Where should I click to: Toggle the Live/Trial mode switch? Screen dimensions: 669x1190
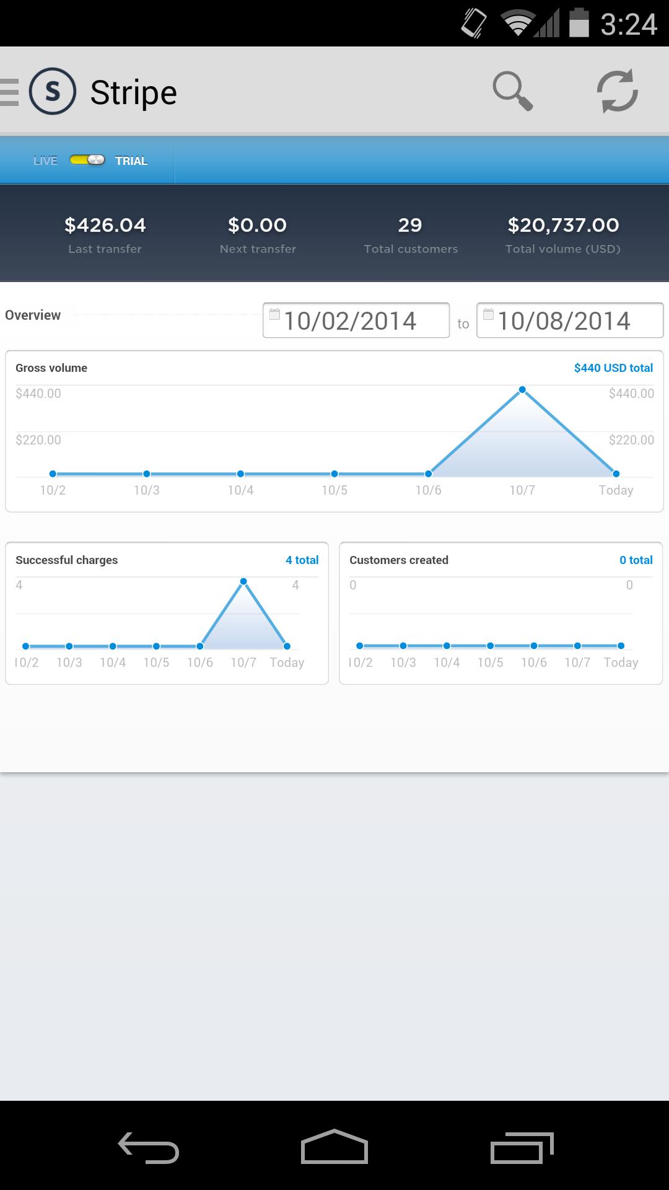coord(87,161)
